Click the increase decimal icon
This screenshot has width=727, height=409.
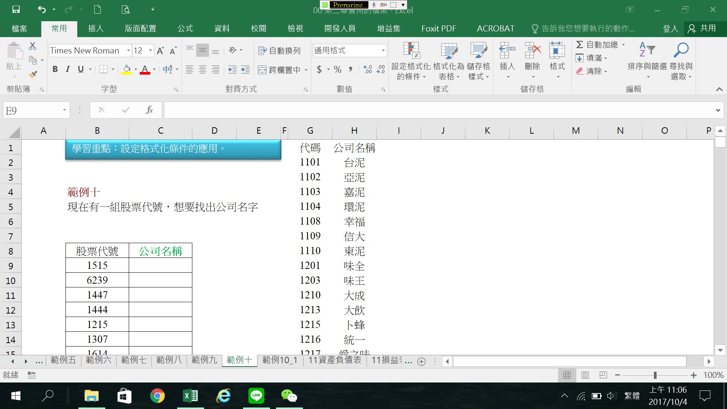[368, 69]
